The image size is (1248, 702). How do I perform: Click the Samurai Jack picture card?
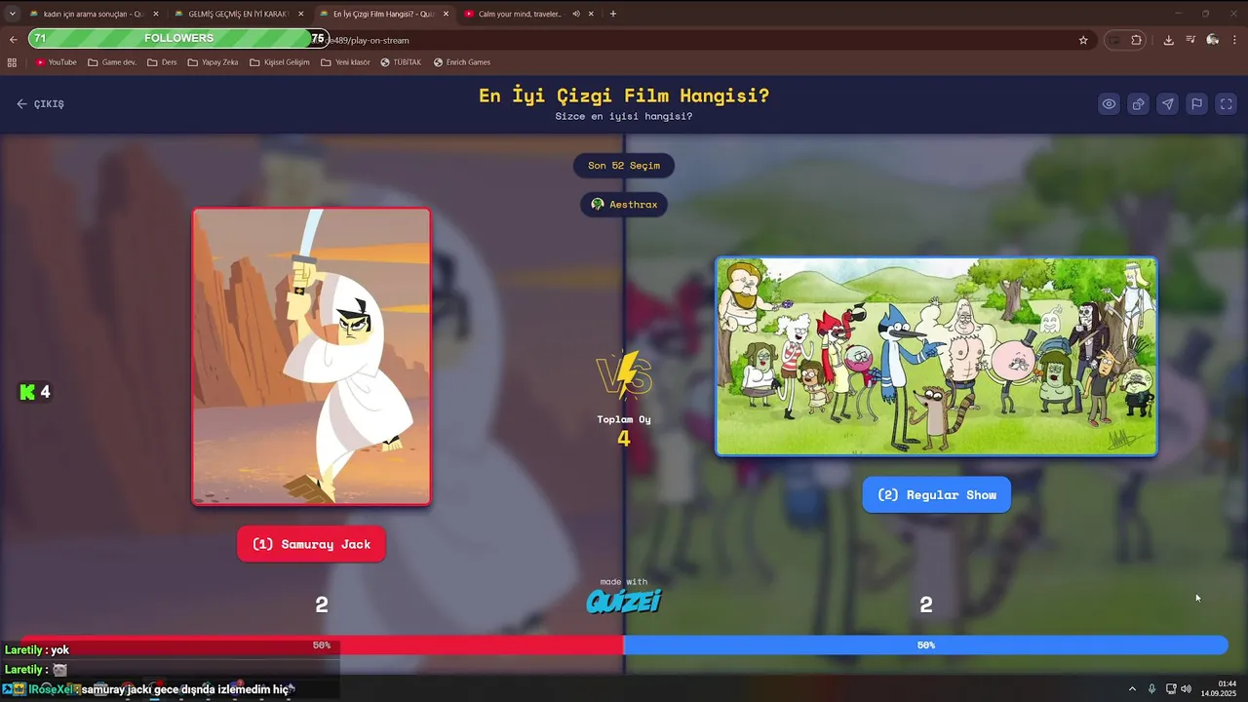coord(311,357)
